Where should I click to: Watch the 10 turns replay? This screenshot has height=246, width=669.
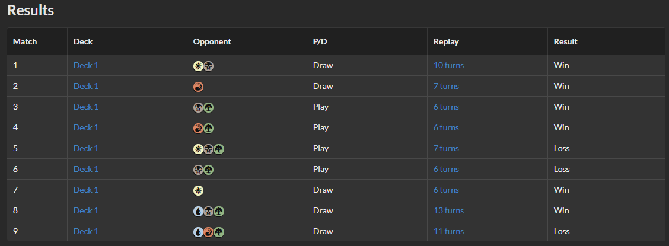448,65
